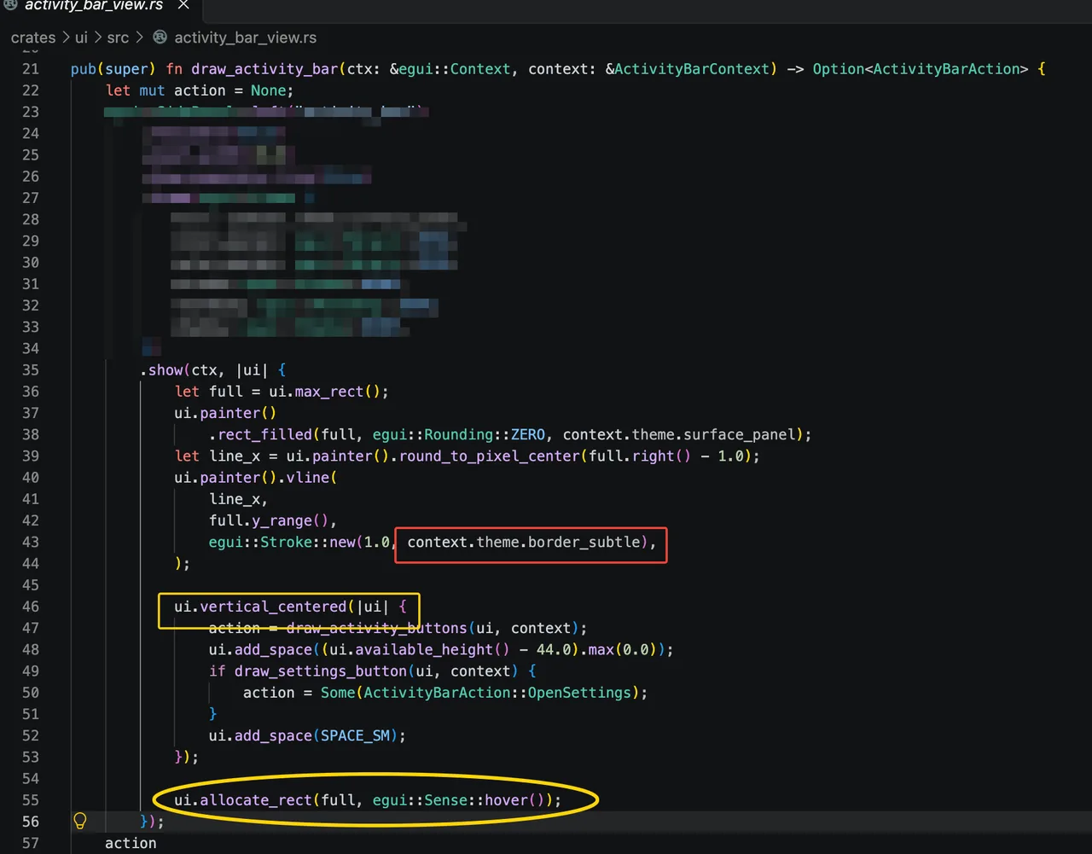Click gutter line number 46

(x=31, y=607)
